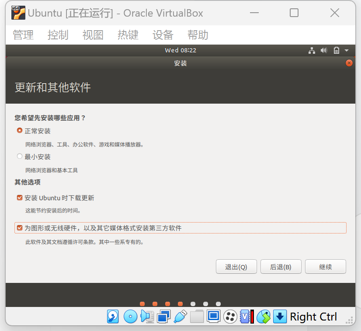This screenshot has width=361, height=331.
Task: Disable the third-party software checkbox
Action: point(19,228)
